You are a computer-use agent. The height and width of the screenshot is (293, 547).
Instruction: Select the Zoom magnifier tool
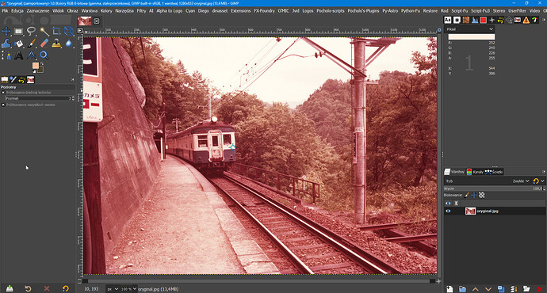pos(44,55)
